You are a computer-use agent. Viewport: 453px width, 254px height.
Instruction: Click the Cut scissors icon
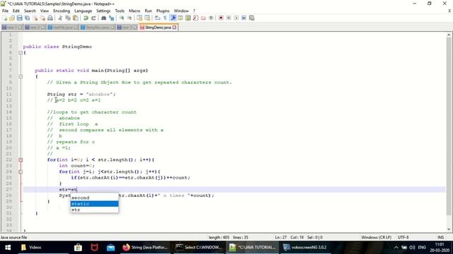[60, 18]
